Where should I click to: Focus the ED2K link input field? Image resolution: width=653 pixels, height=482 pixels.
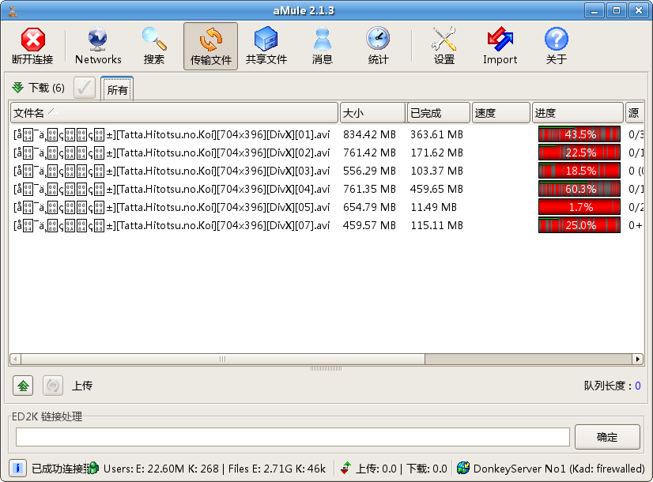coord(293,437)
